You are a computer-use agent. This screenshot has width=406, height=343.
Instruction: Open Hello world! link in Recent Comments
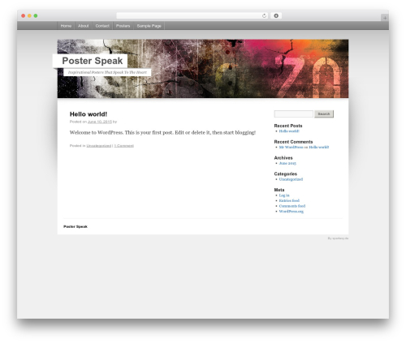319,148
